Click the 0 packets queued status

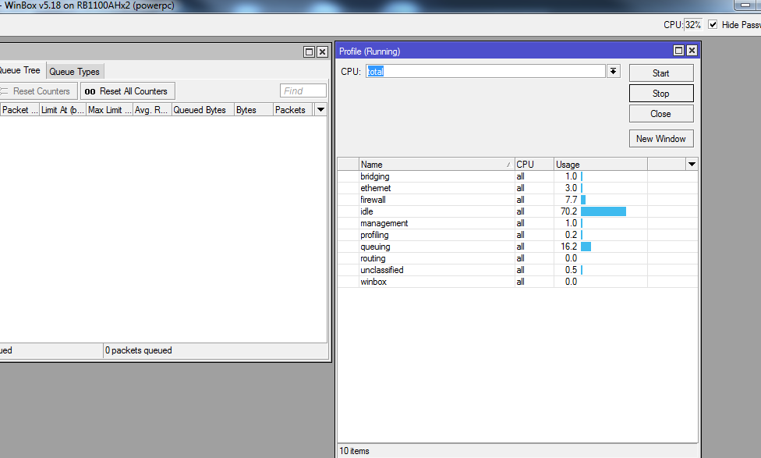click(x=139, y=350)
